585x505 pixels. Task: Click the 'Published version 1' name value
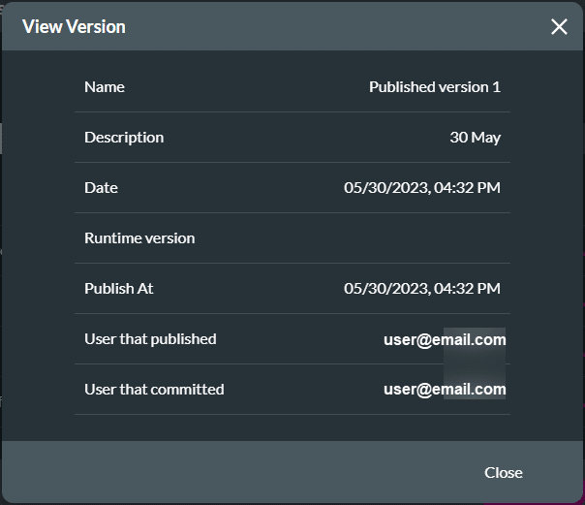click(x=434, y=87)
